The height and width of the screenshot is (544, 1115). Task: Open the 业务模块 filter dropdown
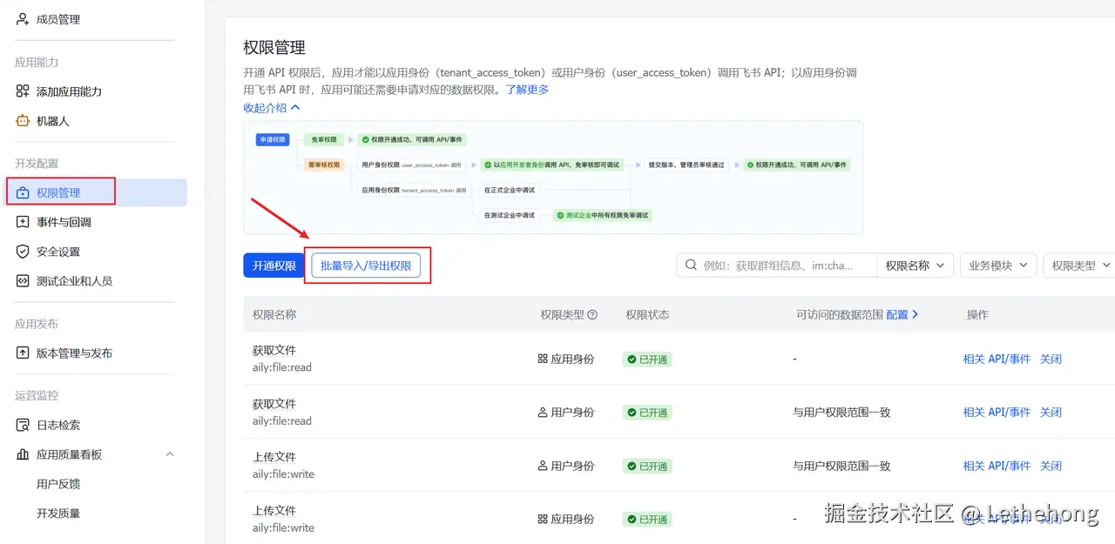[x=998, y=265]
